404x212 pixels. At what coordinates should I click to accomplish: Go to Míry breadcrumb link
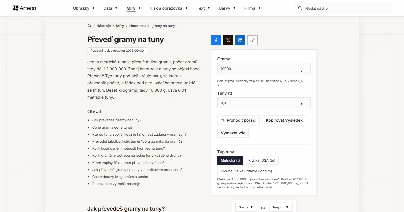click(x=120, y=26)
